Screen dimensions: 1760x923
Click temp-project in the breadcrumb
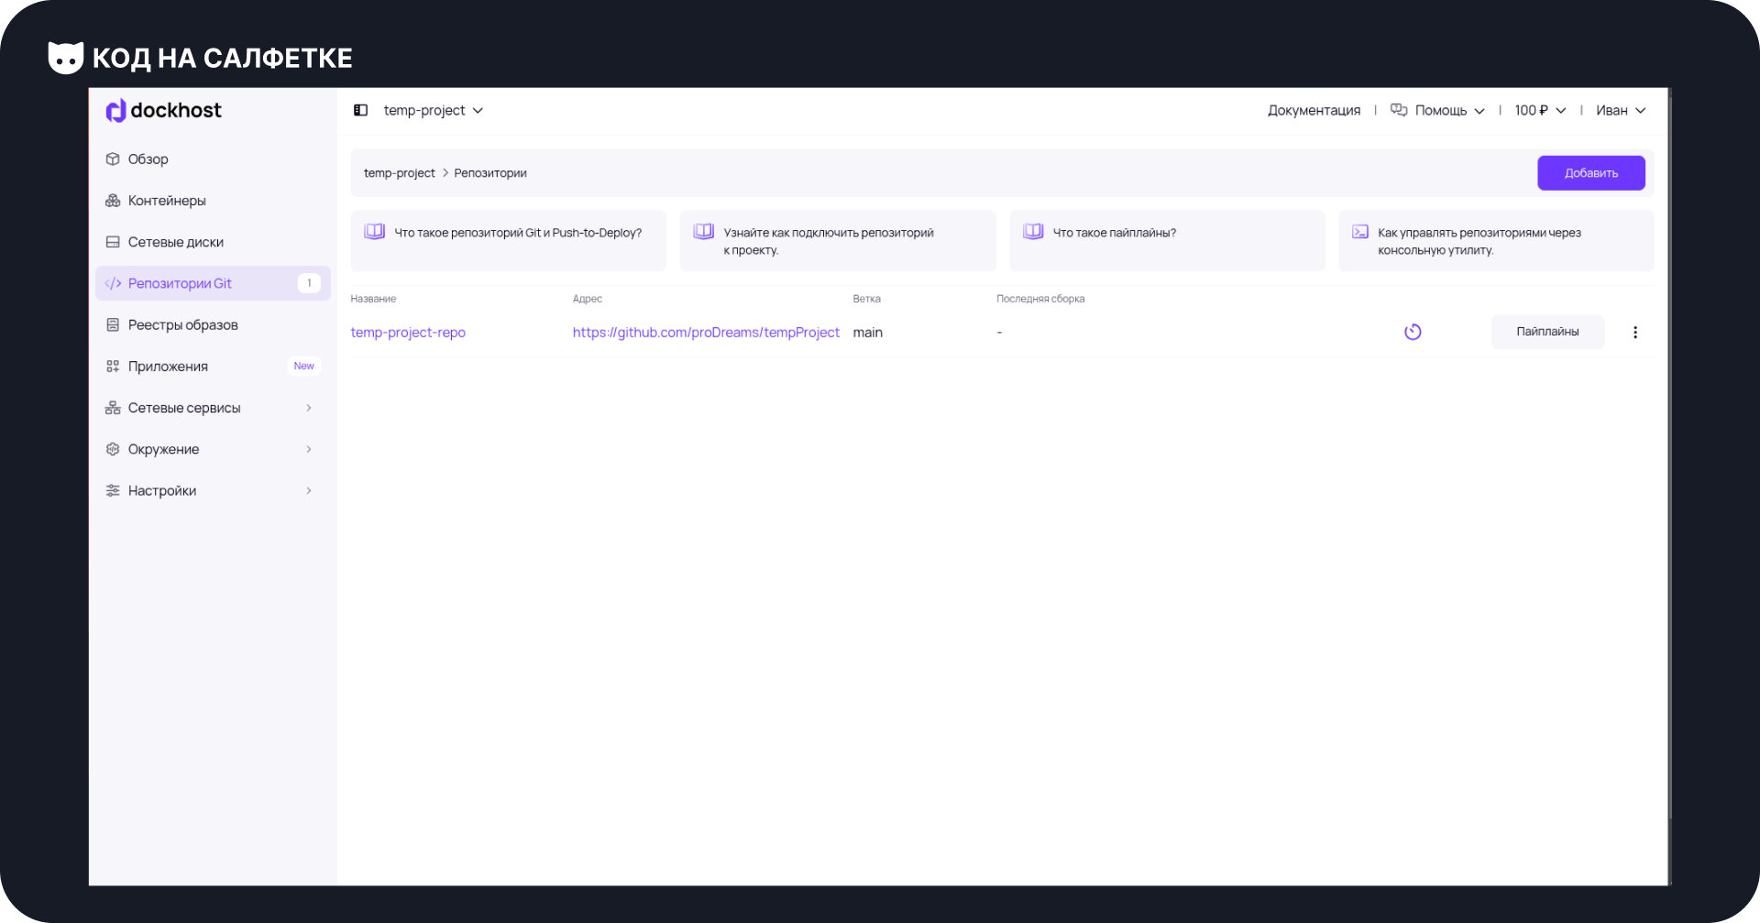click(400, 173)
